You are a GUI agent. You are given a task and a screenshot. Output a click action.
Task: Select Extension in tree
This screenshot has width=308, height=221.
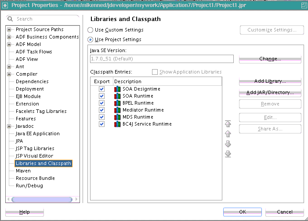pyautogui.click(x=28, y=104)
